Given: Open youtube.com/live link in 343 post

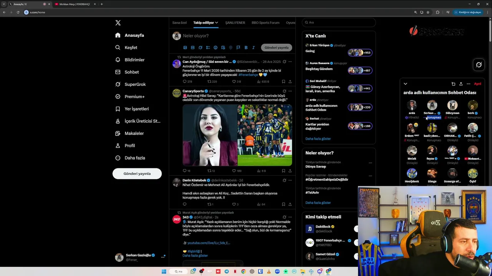Looking at the screenshot, I should click(209, 243).
